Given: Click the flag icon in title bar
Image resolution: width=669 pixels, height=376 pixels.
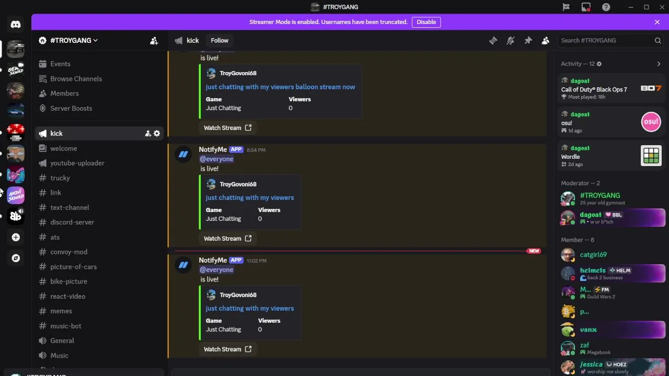Looking at the screenshot, I should tap(566, 7).
